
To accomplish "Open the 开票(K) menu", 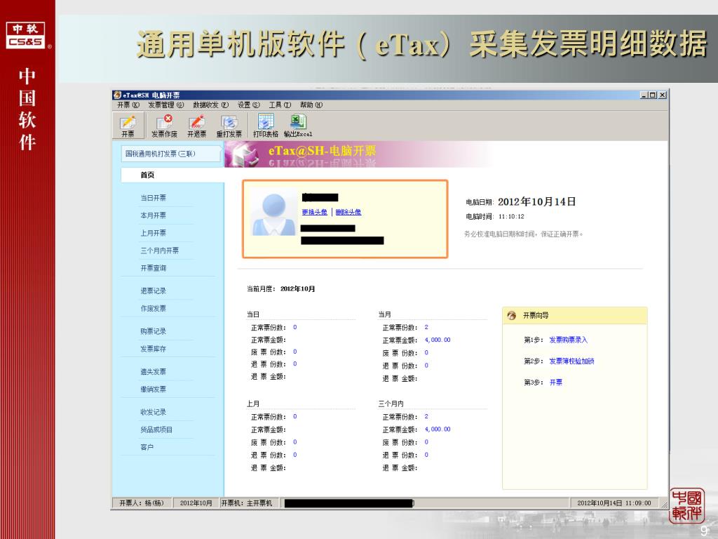I will [x=128, y=105].
